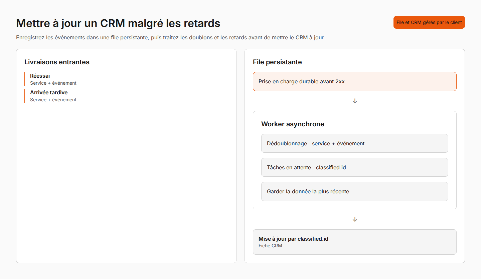The image size is (481, 279).
Task: Click the subtitle starting with "Enregistrez les événements"
Action: 170,37
